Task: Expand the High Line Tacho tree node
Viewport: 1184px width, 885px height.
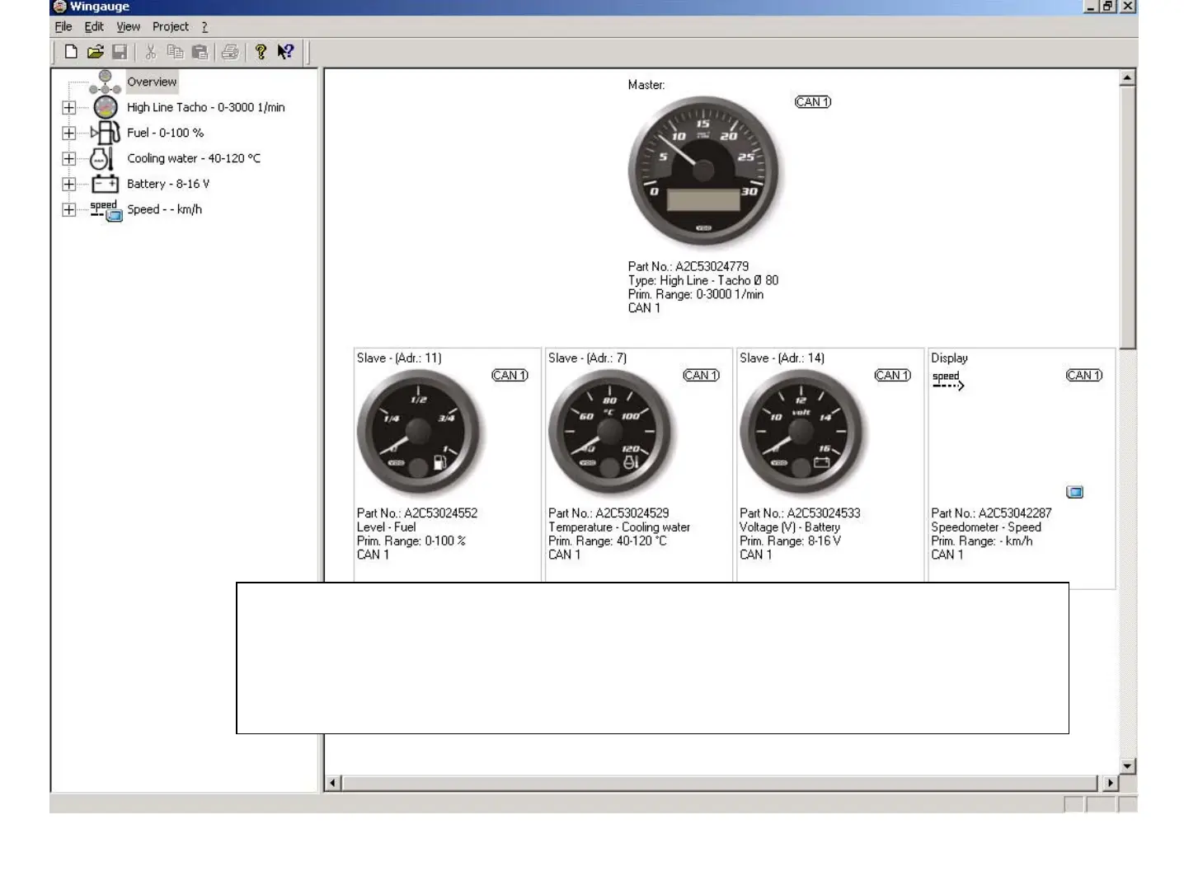Action: [69, 107]
